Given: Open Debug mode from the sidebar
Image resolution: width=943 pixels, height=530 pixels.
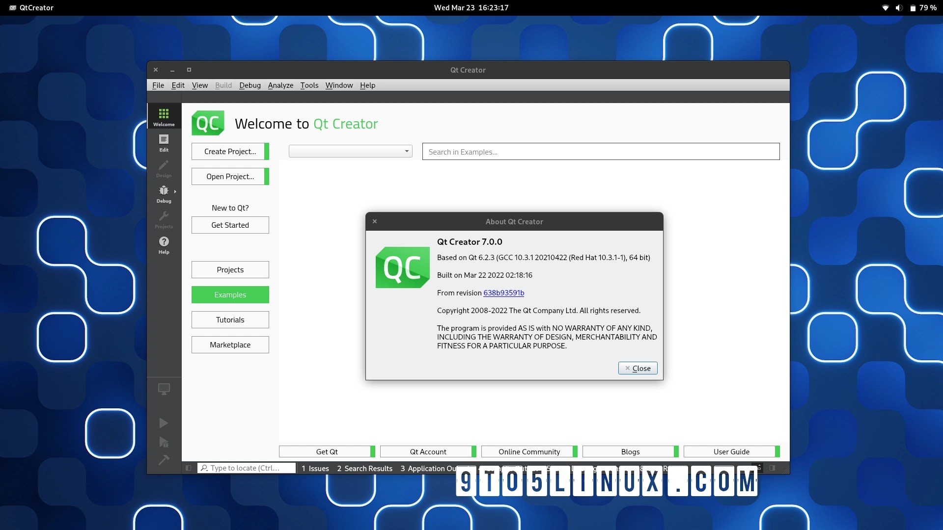Looking at the screenshot, I should pyautogui.click(x=164, y=194).
